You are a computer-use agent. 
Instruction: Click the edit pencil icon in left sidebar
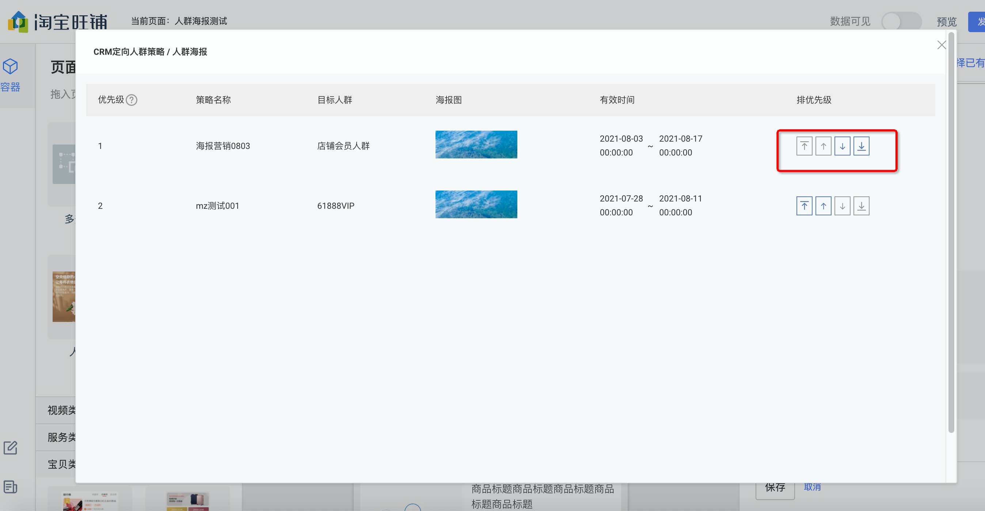coord(10,447)
